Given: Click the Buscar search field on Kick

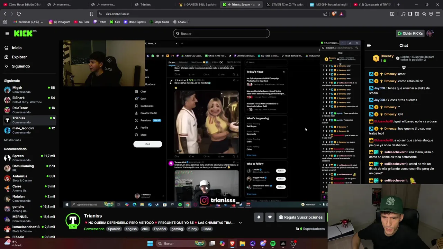Looking at the screenshot, I should click(x=221, y=34).
